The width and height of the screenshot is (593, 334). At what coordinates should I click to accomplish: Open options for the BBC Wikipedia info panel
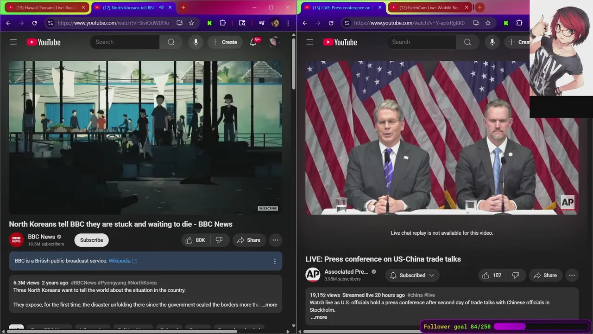275,261
